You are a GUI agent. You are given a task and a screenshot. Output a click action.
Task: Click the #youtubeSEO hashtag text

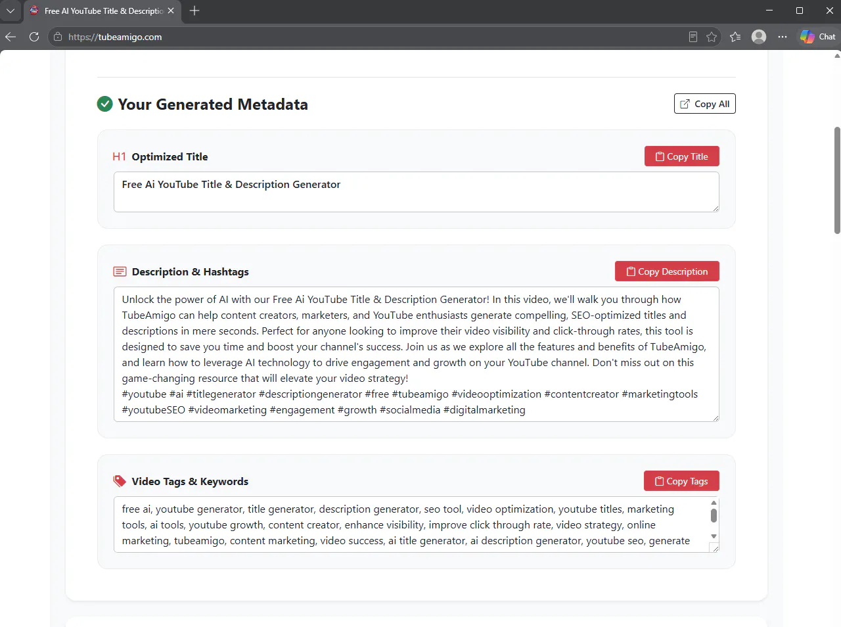tap(154, 410)
